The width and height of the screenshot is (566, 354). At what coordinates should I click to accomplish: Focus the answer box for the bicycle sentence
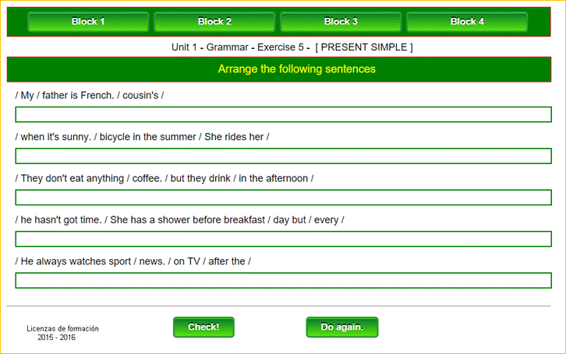click(283, 156)
